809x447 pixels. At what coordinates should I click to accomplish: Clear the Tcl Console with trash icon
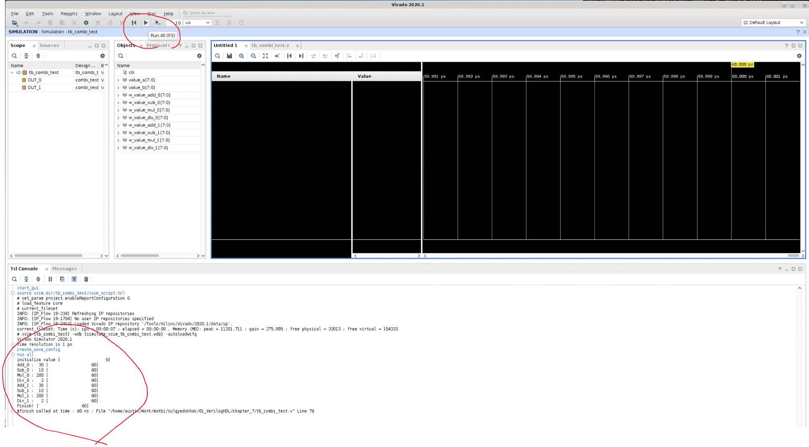click(86, 279)
